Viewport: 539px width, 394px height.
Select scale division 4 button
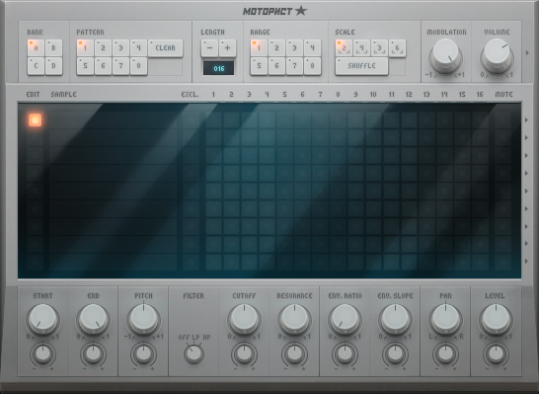point(362,48)
